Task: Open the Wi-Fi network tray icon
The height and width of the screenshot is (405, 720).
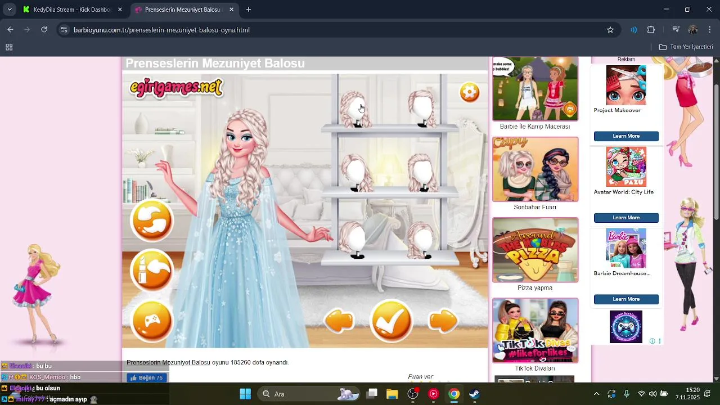Action: point(641,394)
